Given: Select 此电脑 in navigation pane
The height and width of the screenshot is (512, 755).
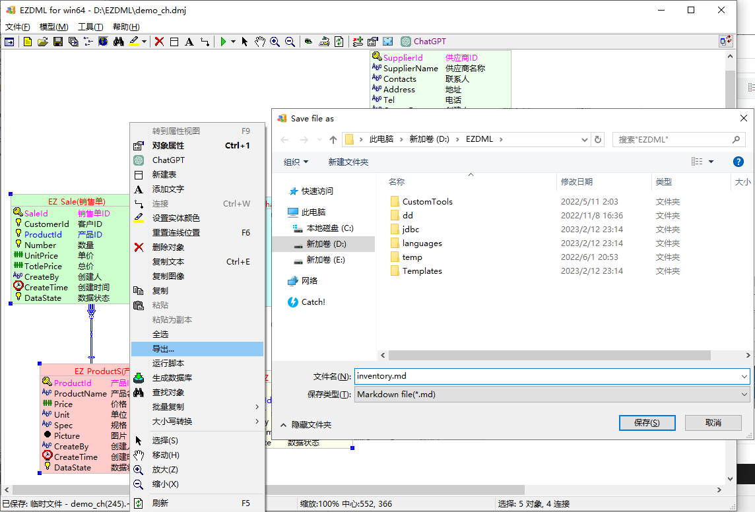Looking at the screenshot, I should (307, 212).
